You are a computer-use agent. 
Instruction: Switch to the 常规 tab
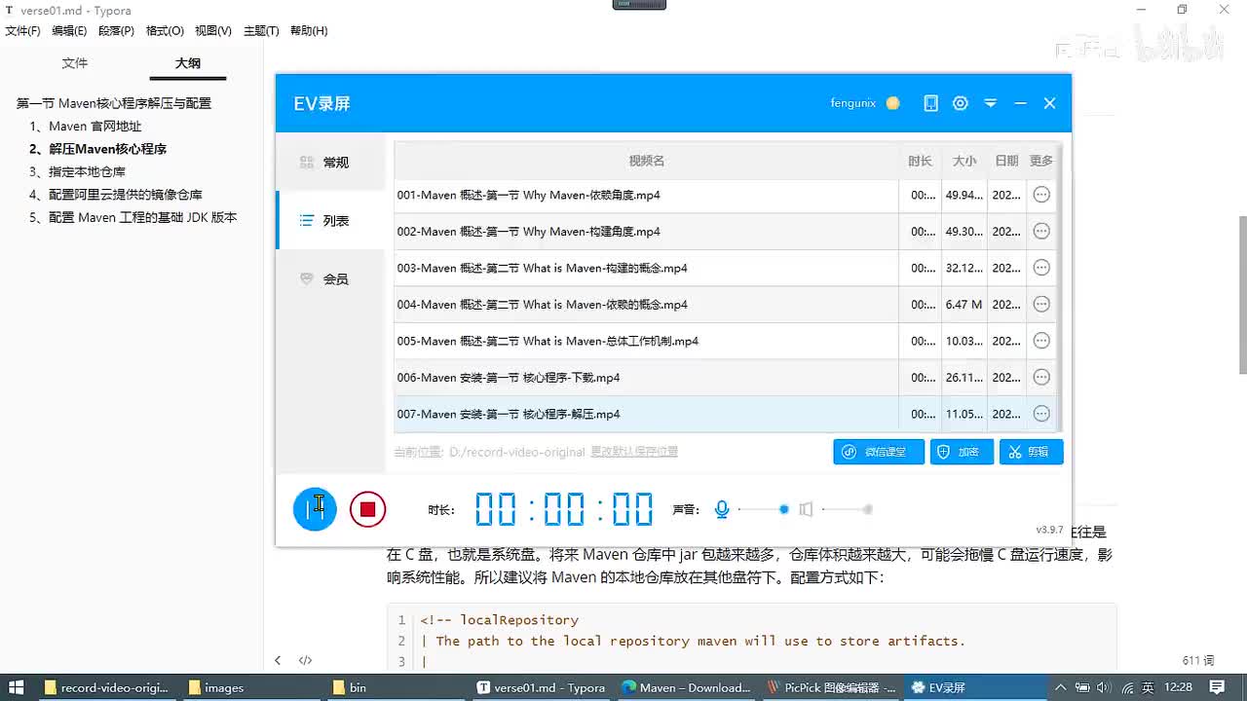pos(331,163)
